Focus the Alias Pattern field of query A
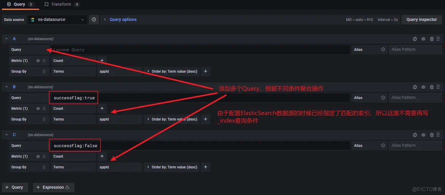This screenshot has height=195, width=445. tap(415, 49)
